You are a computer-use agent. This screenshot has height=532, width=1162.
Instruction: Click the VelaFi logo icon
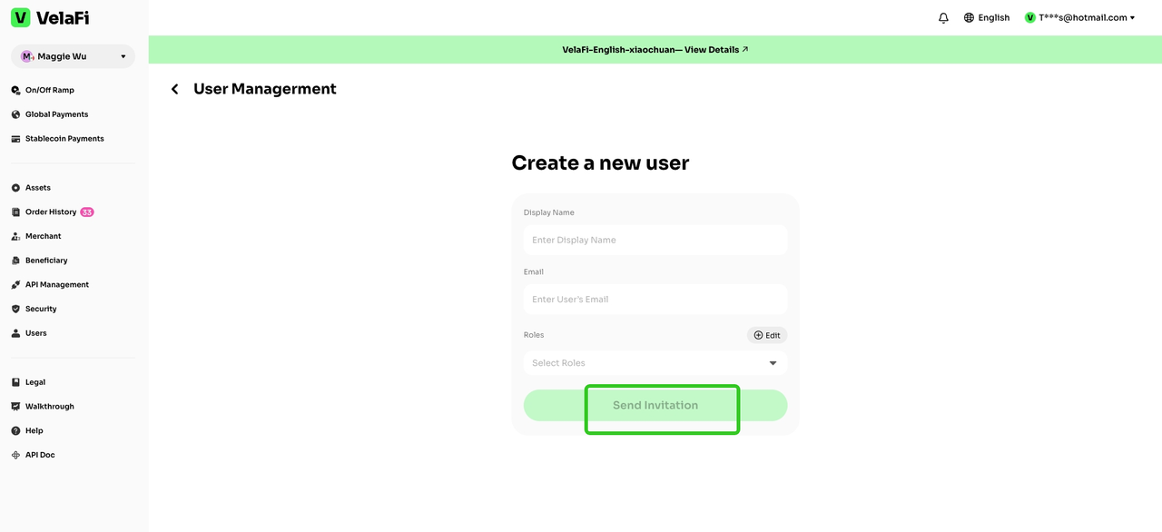(x=20, y=17)
